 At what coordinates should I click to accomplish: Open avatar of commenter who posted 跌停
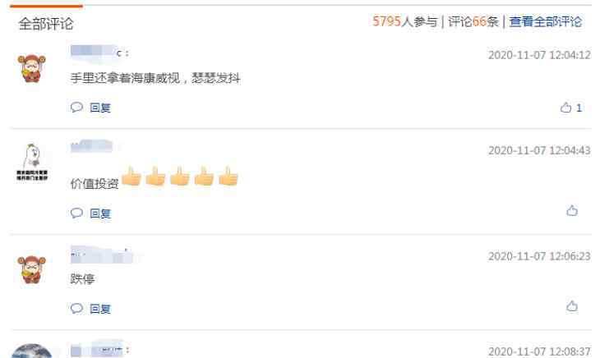click(x=32, y=269)
